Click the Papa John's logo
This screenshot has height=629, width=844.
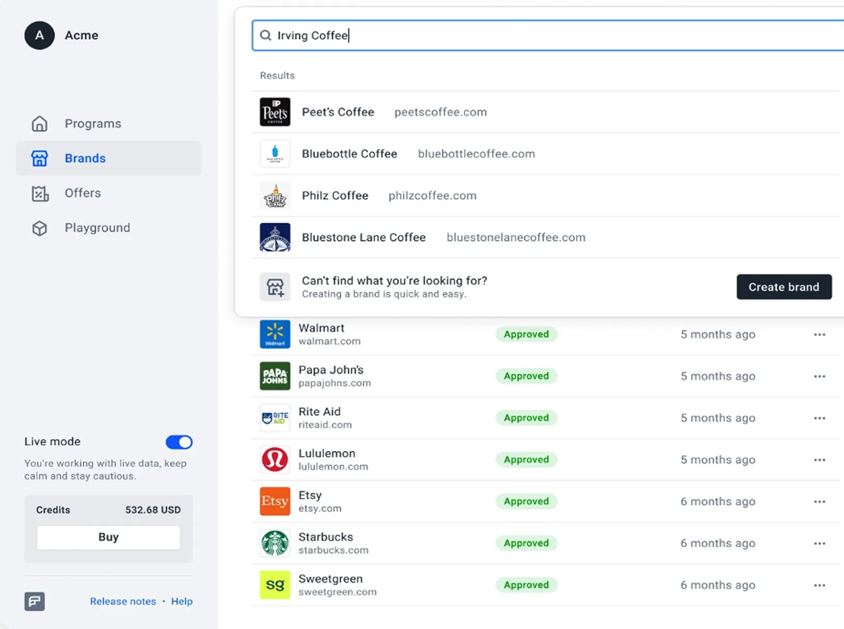[x=275, y=376]
